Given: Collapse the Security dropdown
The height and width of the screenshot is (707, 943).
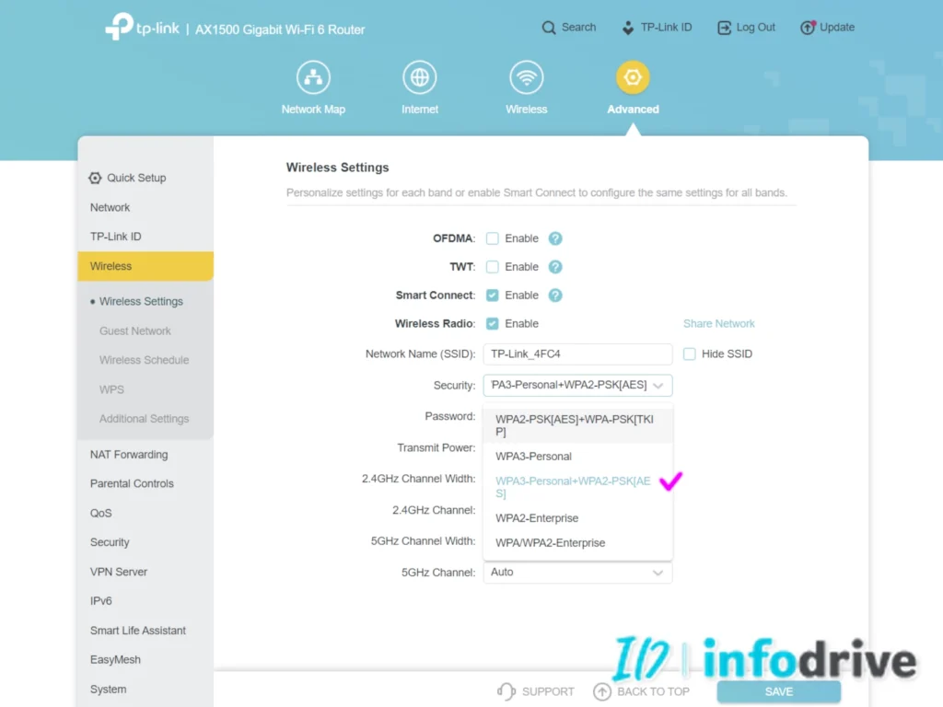Looking at the screenshot, I should 577,386.
